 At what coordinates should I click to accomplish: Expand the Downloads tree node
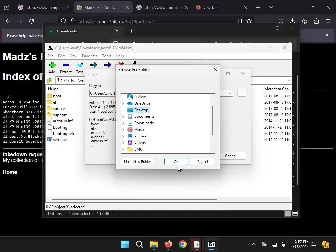[x=123, y=123]
